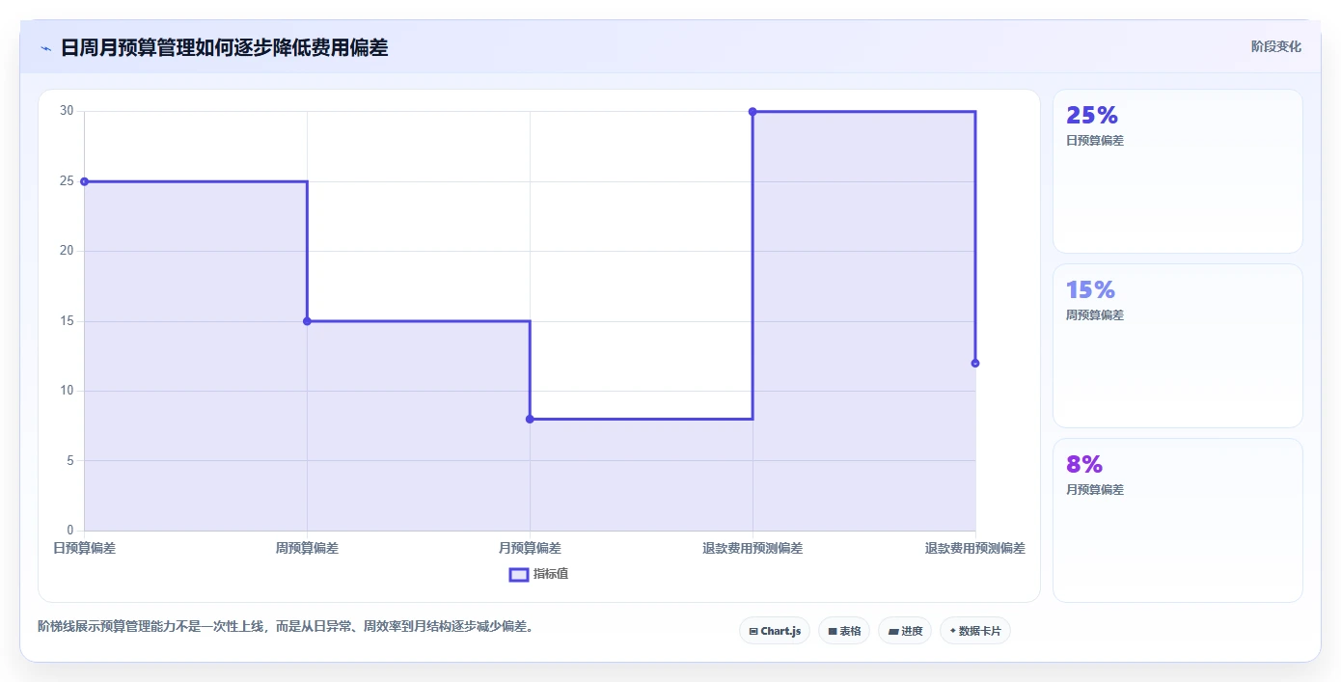Click the 月预算偏差 x-axis label
The width and height of the screenshot is (1341, 682).
pos(530,548)
